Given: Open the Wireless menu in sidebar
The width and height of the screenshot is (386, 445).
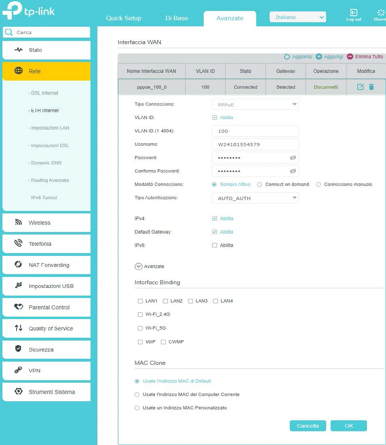Looking at the screenshot, I should coord(46,223).
